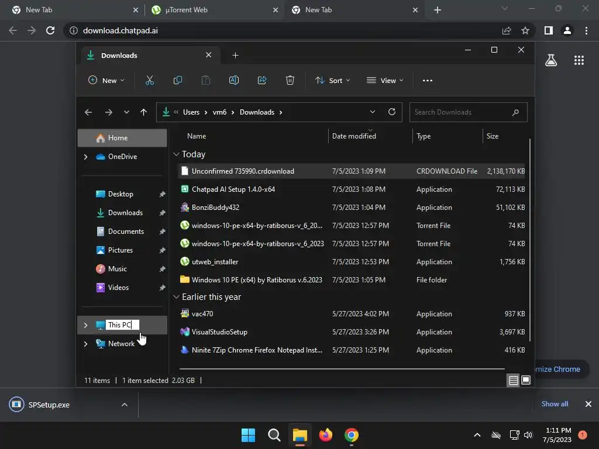
Task: Switch to large thumbnails view icon
Action: [526, 380]
